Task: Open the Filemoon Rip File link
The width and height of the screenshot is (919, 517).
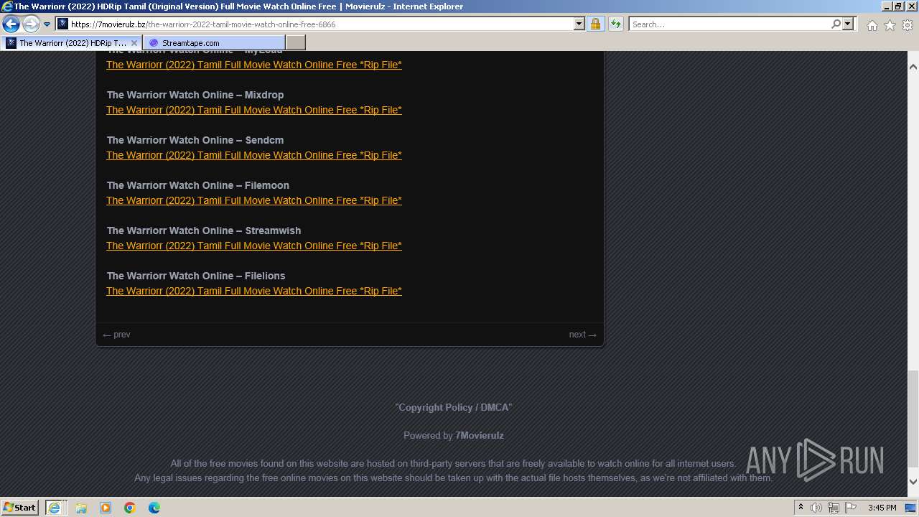Action: pyautogui.click(x=254, y=200)
